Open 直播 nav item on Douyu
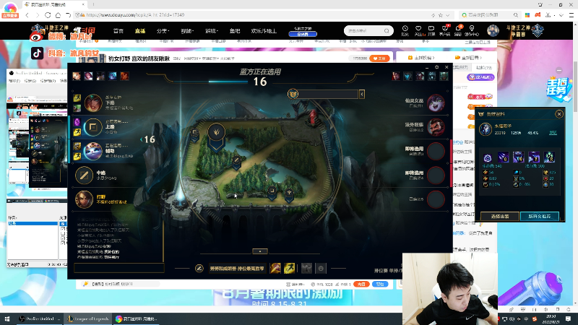Screen dimensions: 578x325 point(140,31)
